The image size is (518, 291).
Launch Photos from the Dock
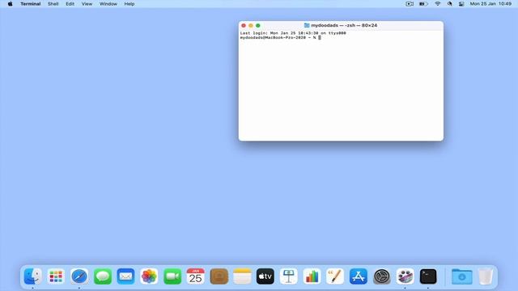pyautogui.click(x=149, y=276)
